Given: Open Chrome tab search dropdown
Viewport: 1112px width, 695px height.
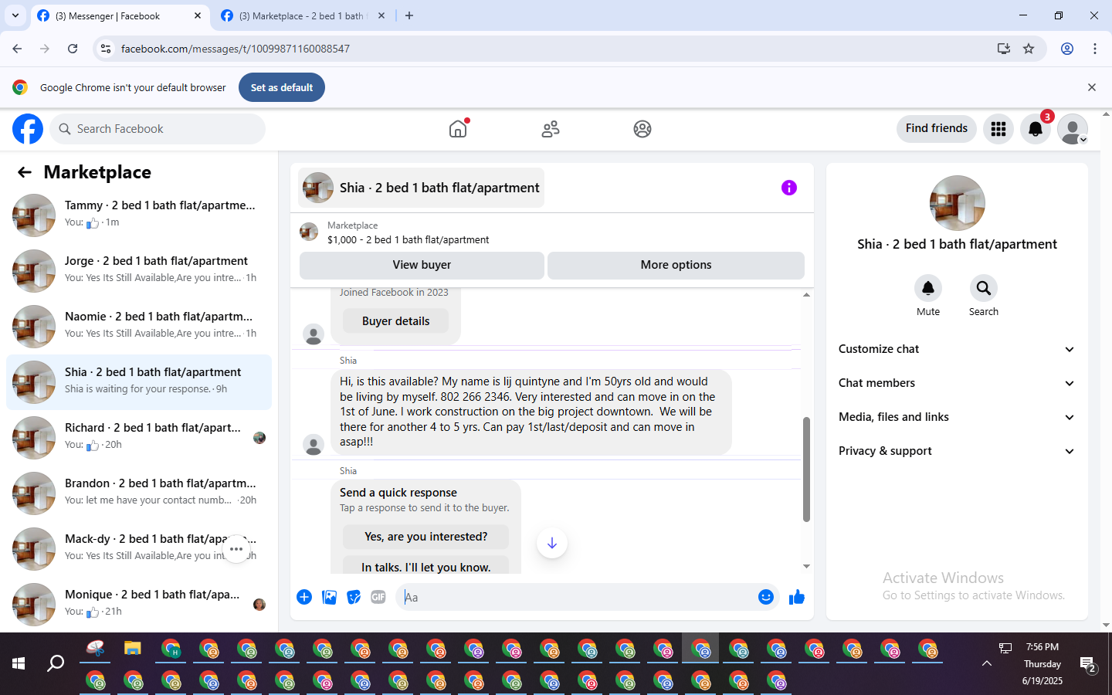Looking at the screenshot, I should coord(15,15).
